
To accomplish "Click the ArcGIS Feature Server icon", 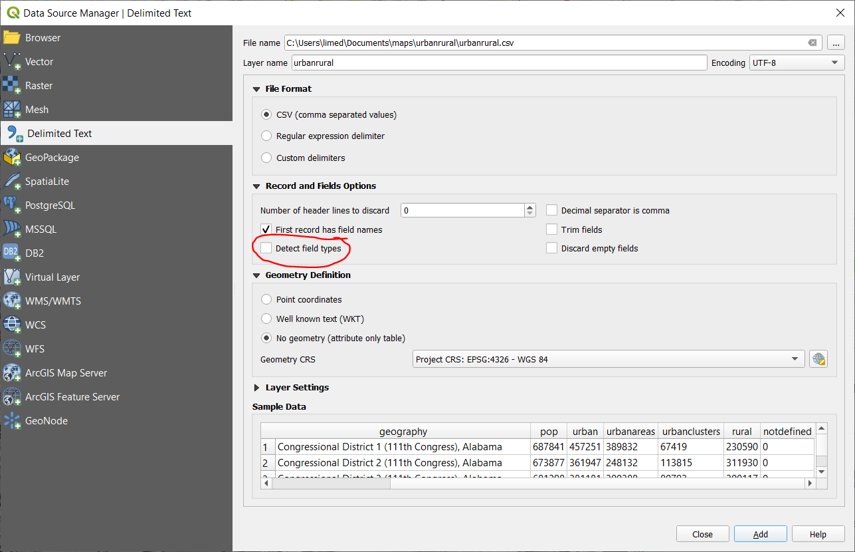I will (12, 396).
